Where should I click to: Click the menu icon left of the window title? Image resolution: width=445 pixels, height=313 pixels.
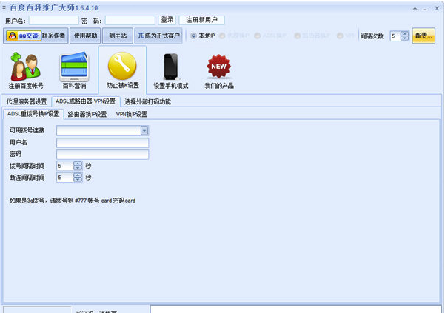pos(4,8)
